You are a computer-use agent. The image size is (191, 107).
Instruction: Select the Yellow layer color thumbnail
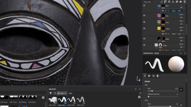point(159,28)
